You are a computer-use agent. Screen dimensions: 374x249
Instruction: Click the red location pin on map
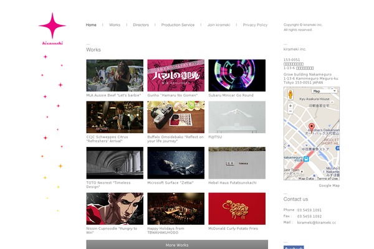coord(311,128)
